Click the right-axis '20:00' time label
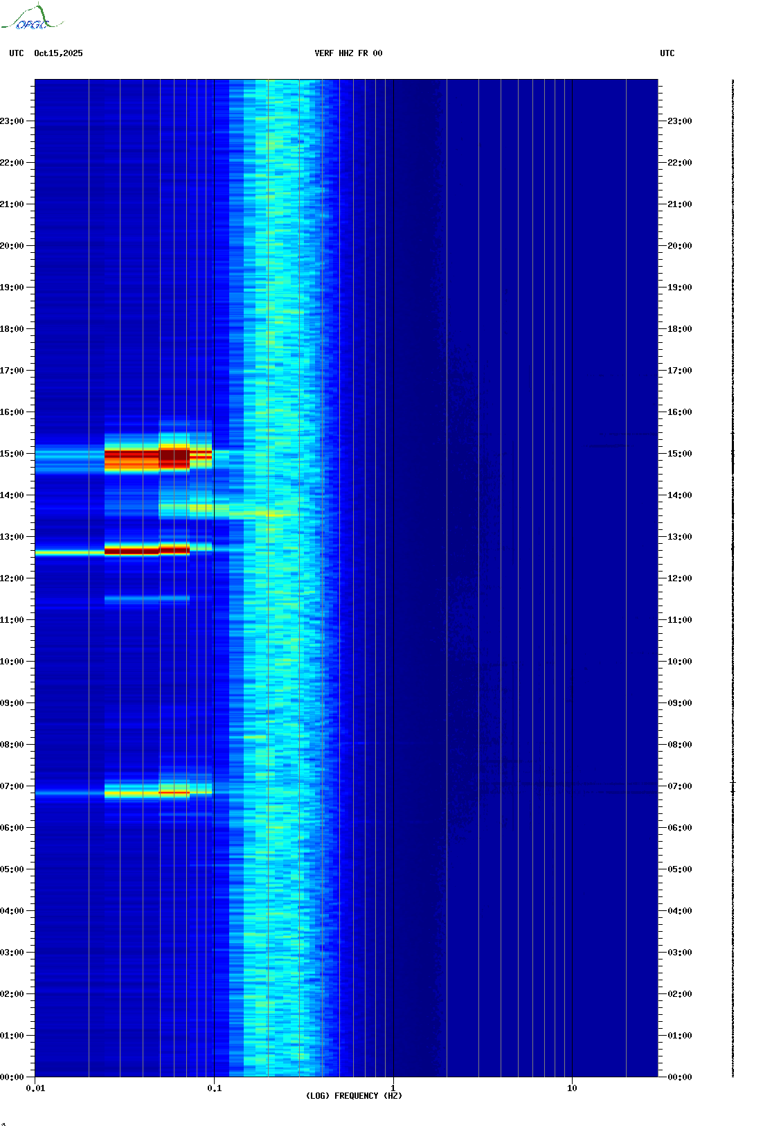Screen dimensions: 763x1132 coord(680,246)
